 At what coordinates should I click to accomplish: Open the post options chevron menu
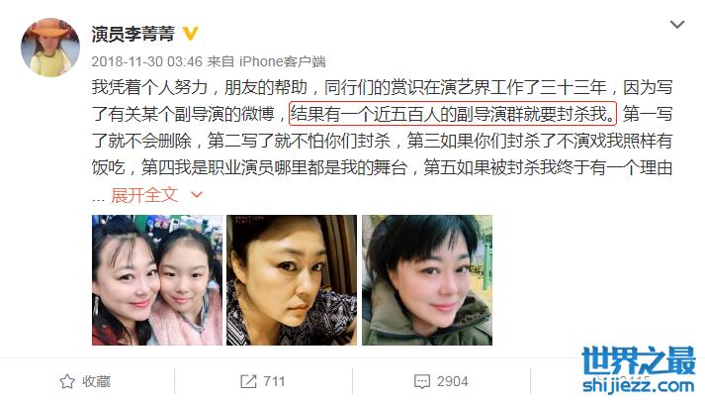[x=677, y=25]
